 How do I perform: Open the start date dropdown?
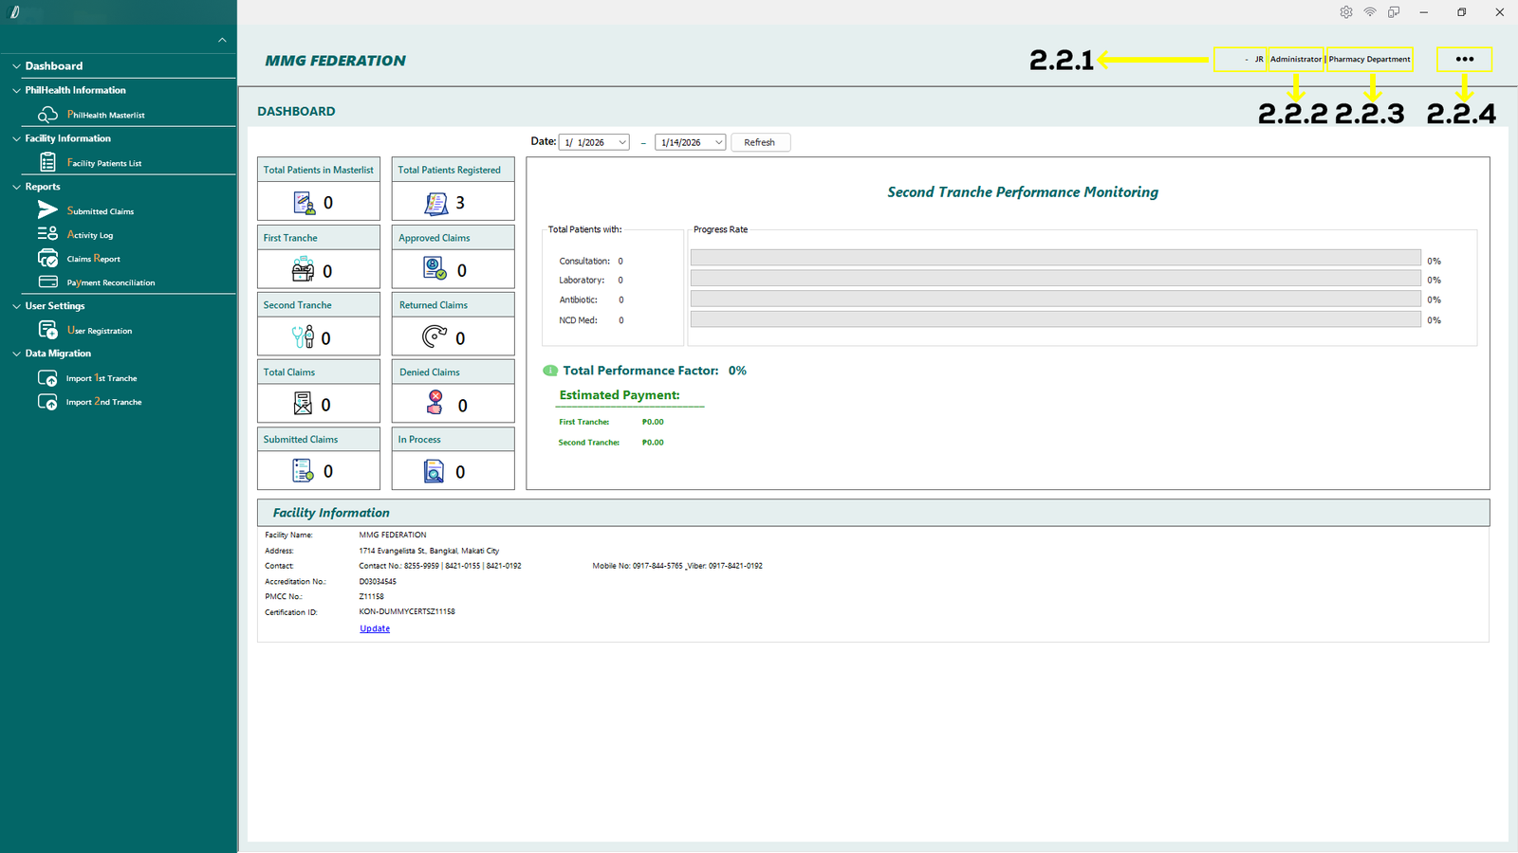622,142
